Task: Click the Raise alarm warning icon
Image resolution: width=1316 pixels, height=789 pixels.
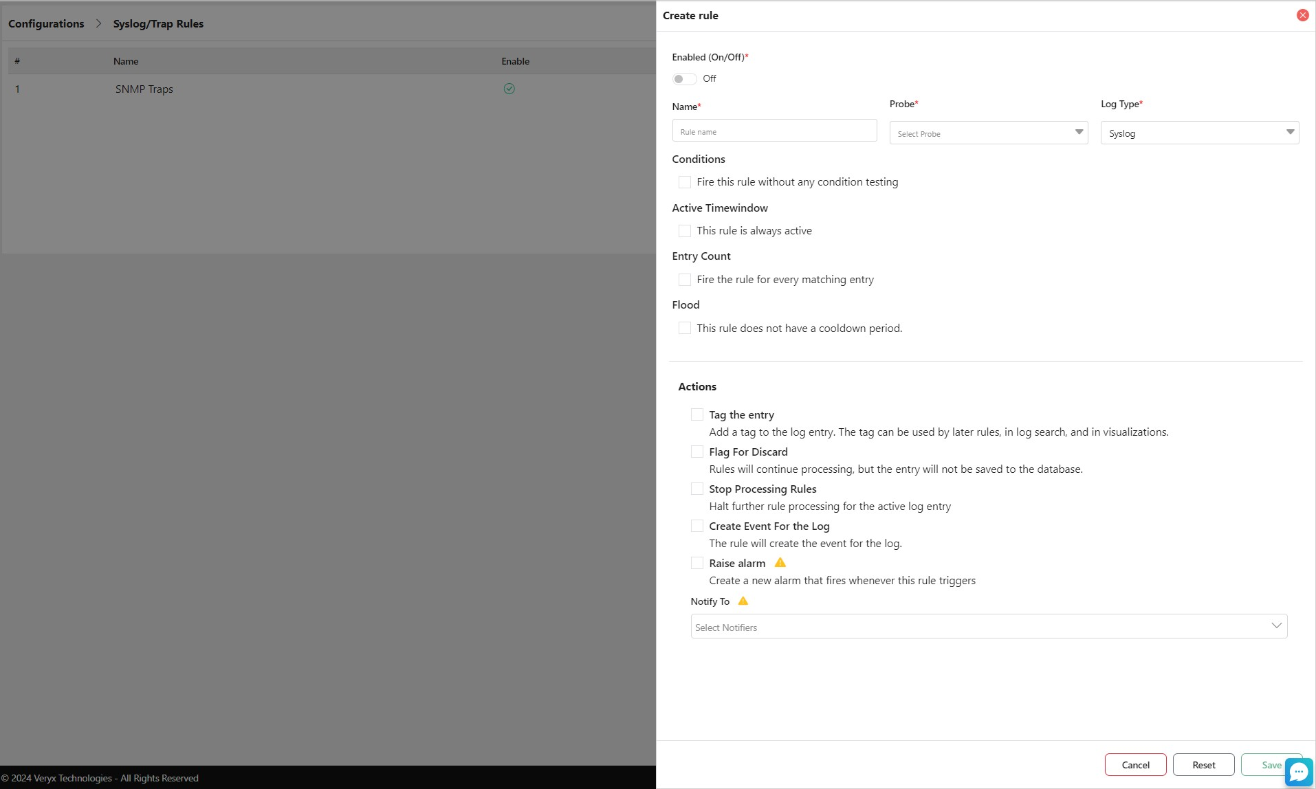Action: click(780, 563)
